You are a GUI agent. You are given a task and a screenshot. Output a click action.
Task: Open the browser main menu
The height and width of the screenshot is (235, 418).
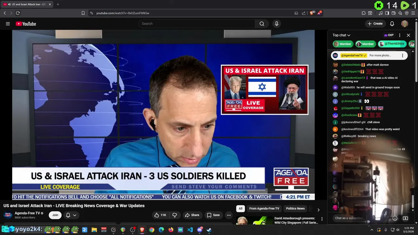click(x=413, y=13)
